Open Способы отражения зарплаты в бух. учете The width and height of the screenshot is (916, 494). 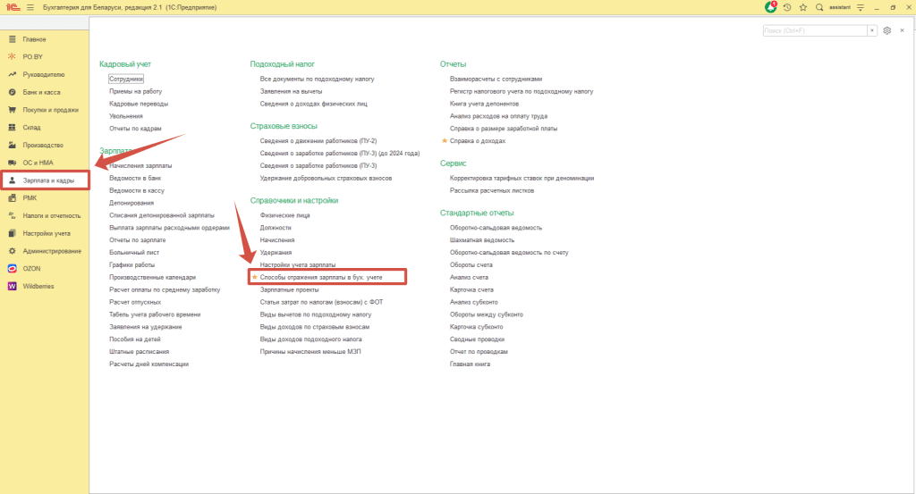[321, 277]
